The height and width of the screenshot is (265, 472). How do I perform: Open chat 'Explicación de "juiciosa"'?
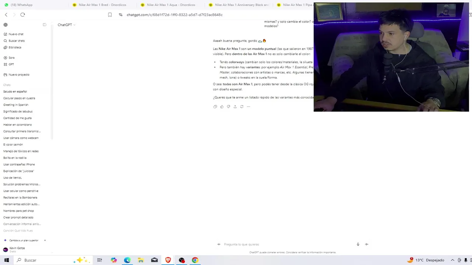point(18,171)
